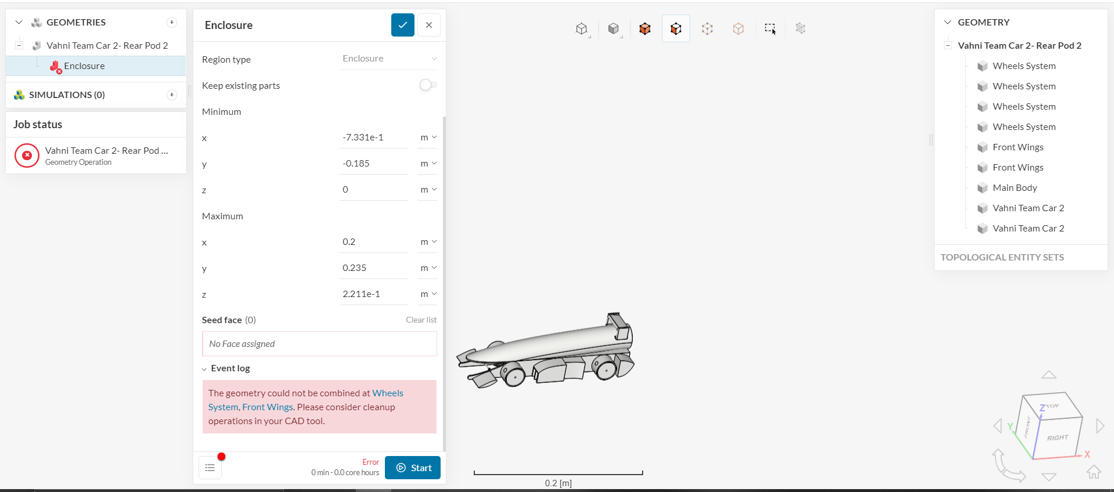Click the RIGHT face of orientation cube

[x=1058, y=437]
